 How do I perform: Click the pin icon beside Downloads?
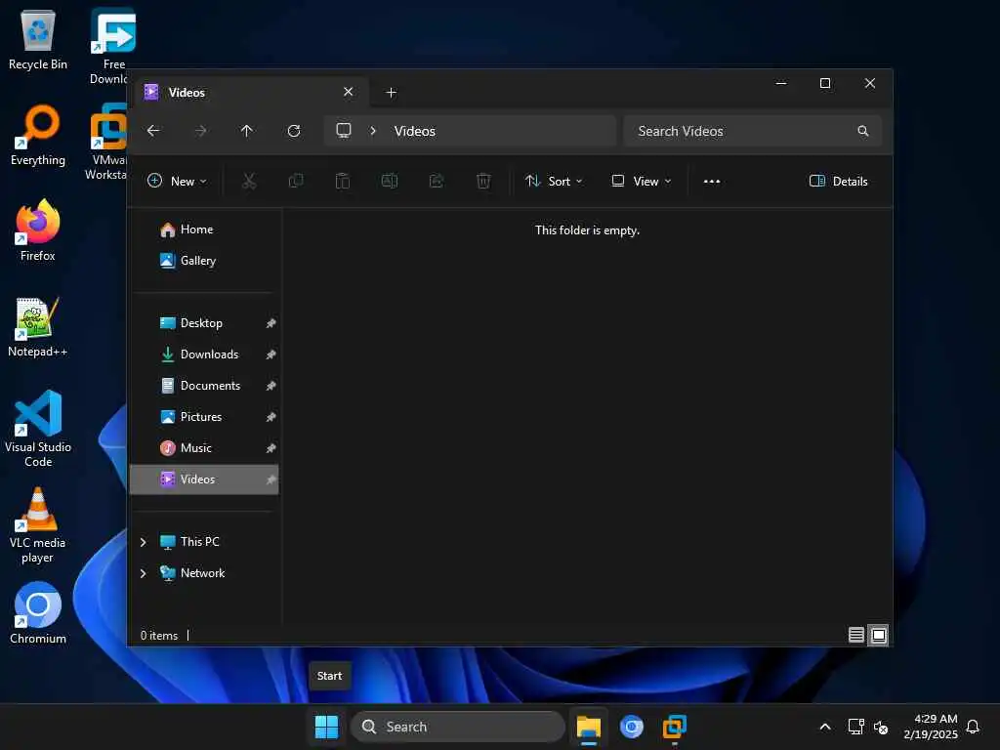[x=271, y=354]
